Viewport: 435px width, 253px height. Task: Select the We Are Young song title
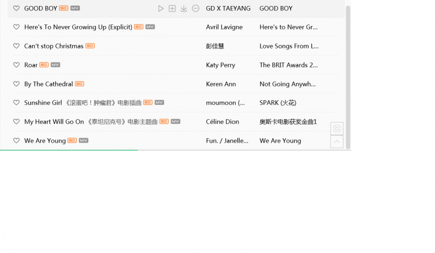pyautogui.click(x=45, y=141)
